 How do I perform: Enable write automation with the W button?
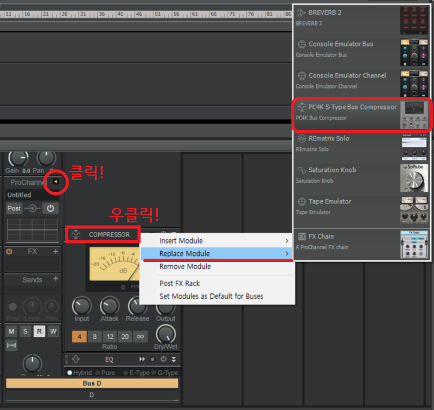pyautogui.click(x=53, y=331)
